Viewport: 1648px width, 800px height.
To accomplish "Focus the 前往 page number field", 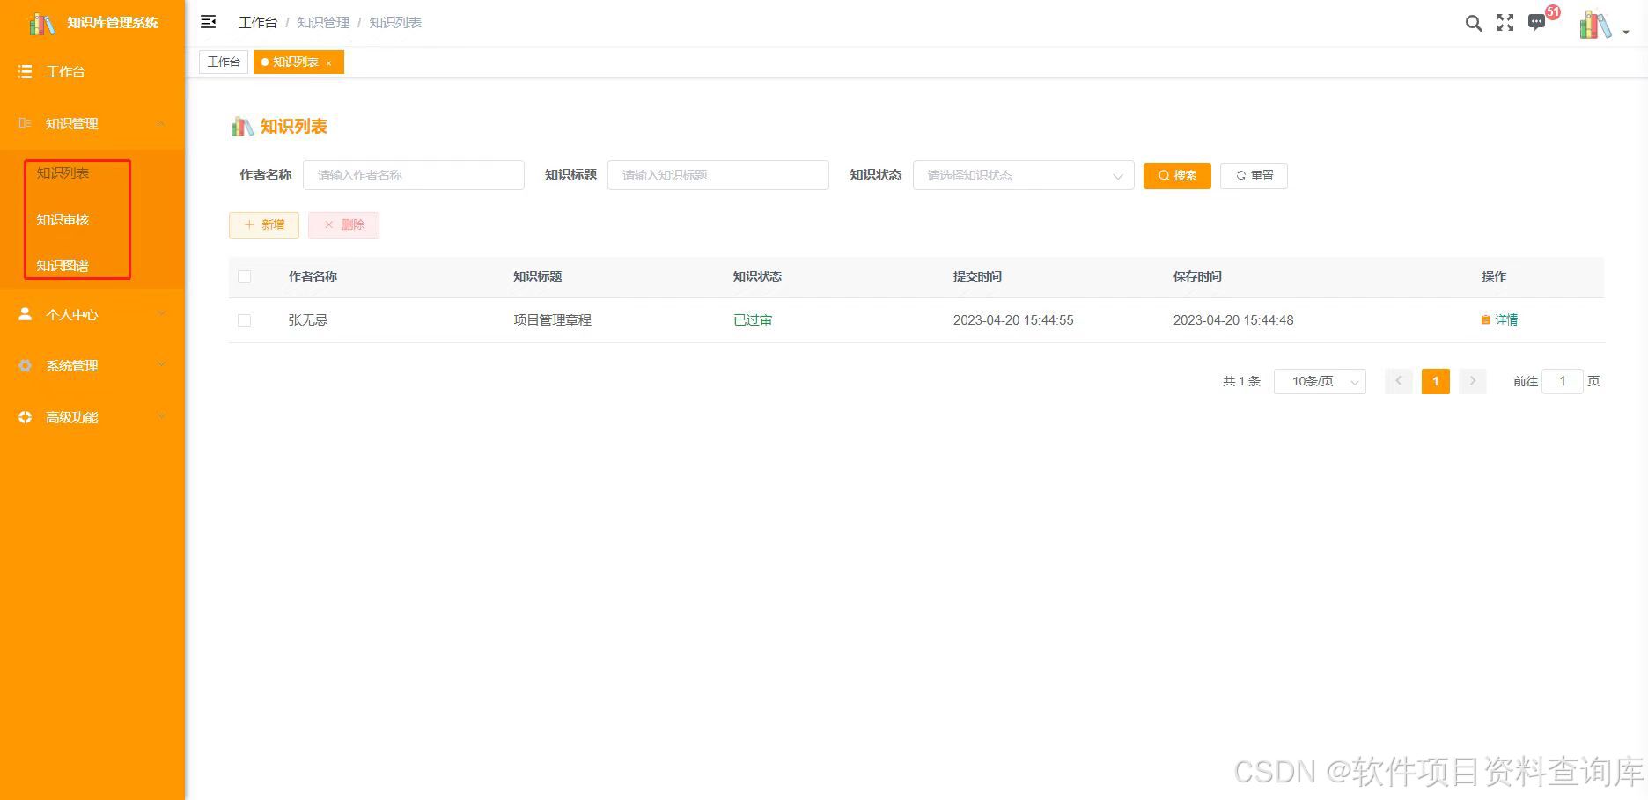I will pos(1563,381).
